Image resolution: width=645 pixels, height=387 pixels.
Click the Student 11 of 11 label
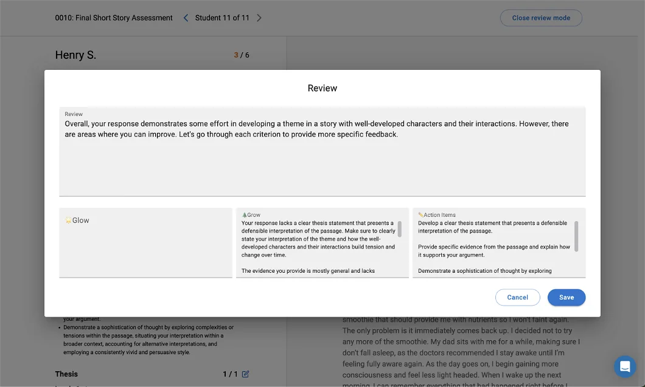click(222, 18)
